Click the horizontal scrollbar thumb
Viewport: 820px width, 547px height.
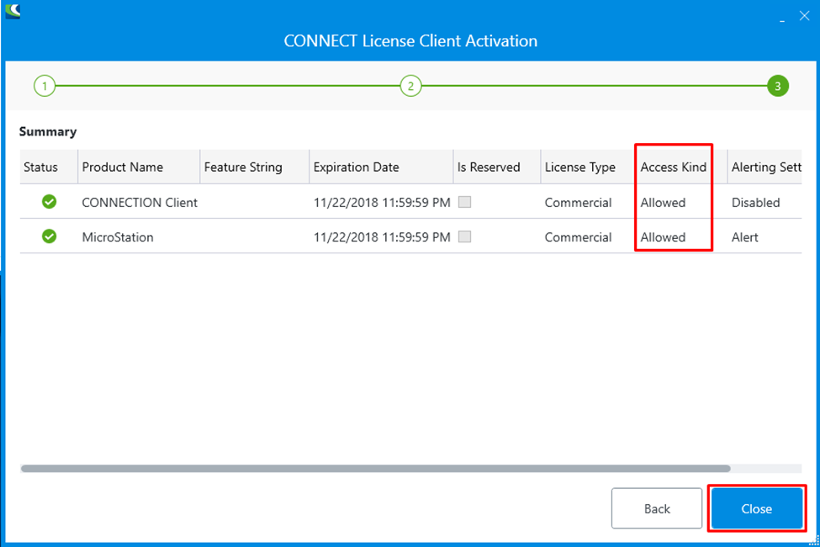coord(375,469)
